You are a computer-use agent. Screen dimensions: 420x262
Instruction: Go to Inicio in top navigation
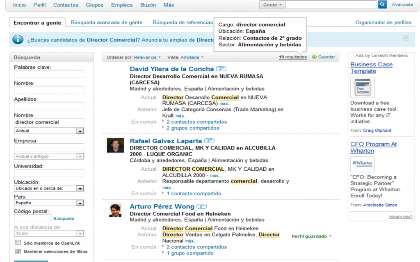click(x=20, y=5)
